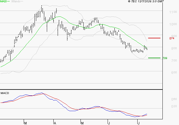The height and width of the screenshot is (125, 179).
Task: Click the red 874 resistance value
Action: pos(172,38)
